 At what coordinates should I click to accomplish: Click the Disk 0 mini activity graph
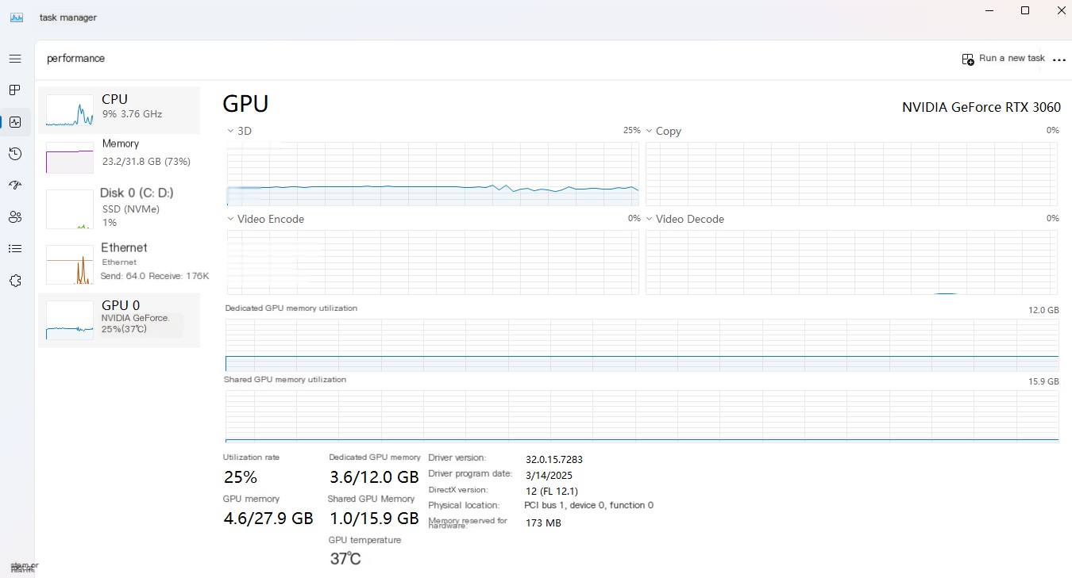tap(70, 209)
